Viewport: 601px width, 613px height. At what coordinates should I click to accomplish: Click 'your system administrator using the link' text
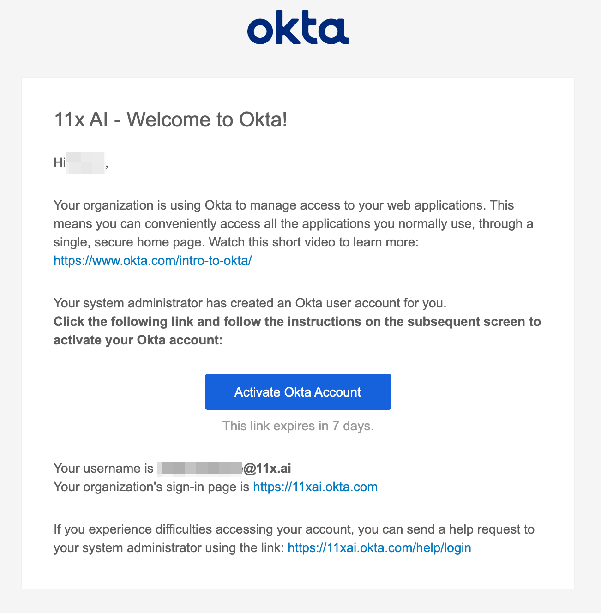click(168, 548)
